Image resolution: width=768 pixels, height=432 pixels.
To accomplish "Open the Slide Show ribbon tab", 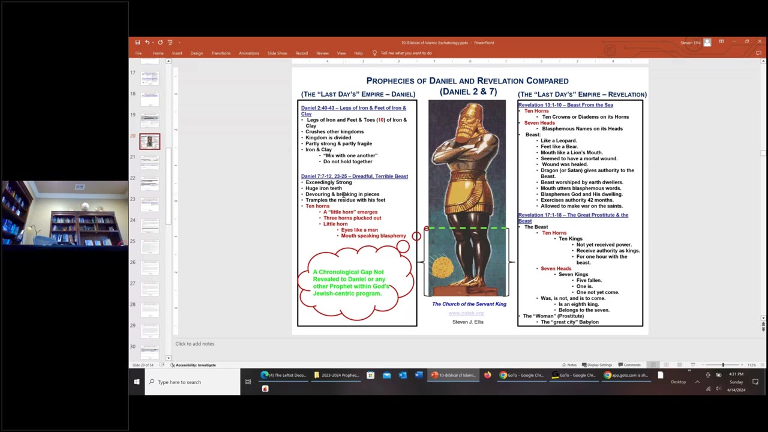I will click(x=277, y=53).
